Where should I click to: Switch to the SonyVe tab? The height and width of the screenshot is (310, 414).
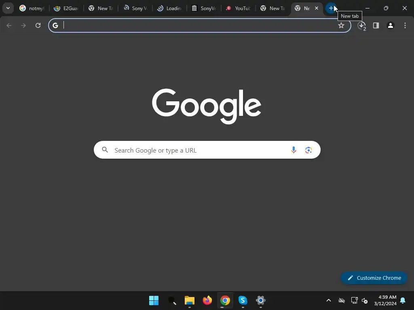(x=204, y=8)
